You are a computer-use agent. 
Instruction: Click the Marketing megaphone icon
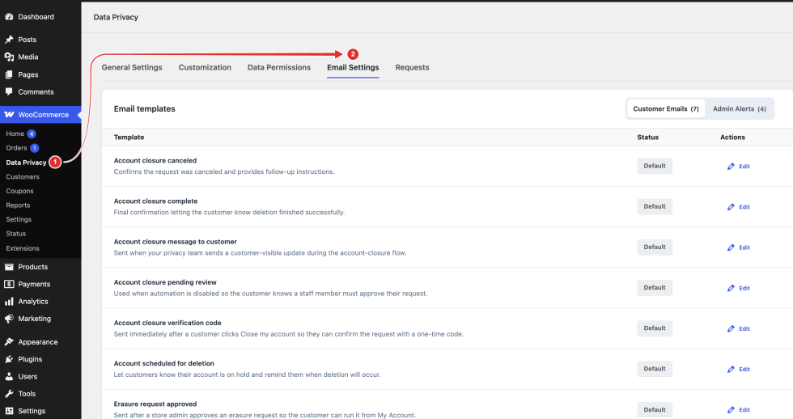[x=9, y=319]
